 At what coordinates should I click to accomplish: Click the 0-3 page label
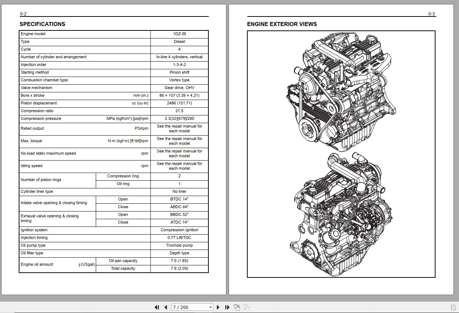[432, 14]
